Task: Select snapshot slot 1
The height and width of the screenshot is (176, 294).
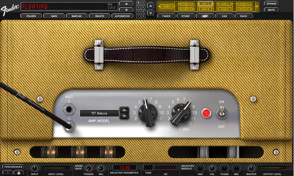Action: [x=138, y=3]
